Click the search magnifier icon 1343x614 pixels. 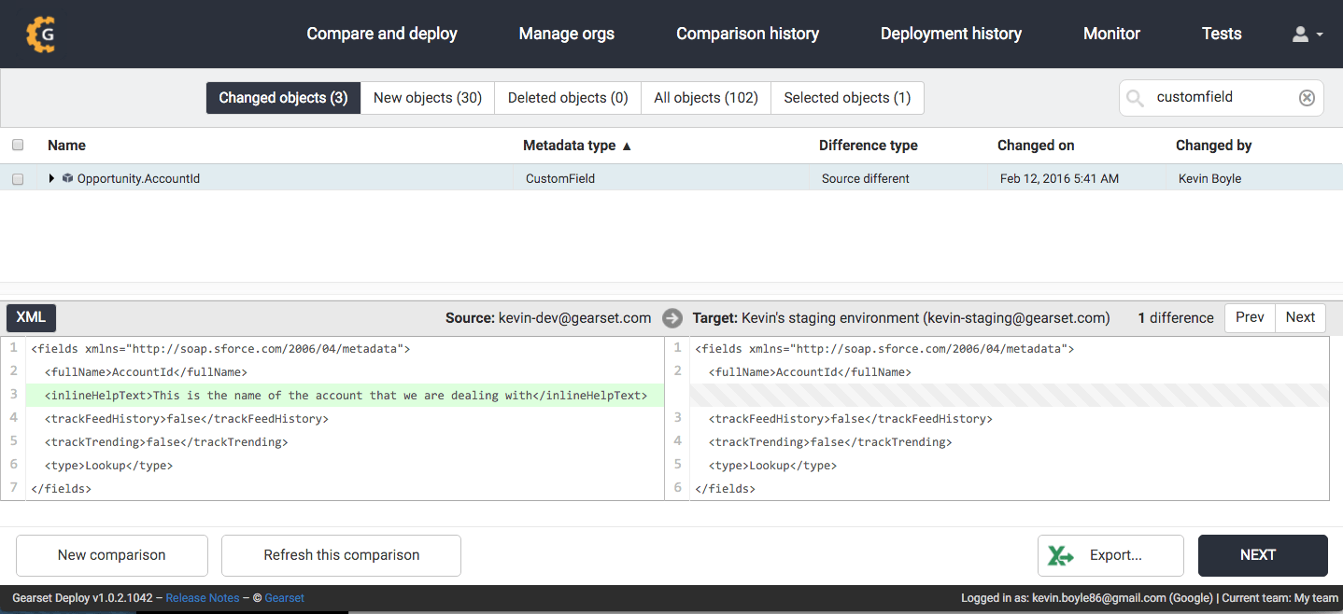(x=1136, y=98)
